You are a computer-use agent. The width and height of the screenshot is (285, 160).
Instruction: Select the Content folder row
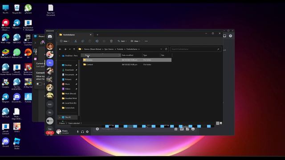click(x=127, y=64)
